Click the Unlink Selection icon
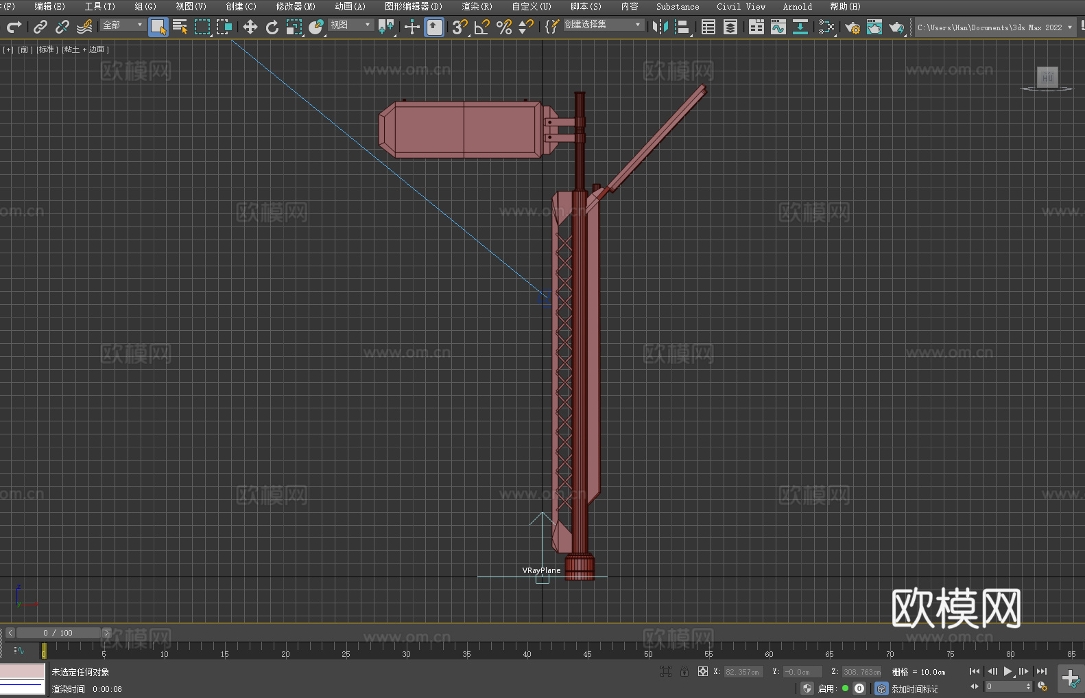Viewport: 1085px width, 698px height. click(x=62, y=27)
